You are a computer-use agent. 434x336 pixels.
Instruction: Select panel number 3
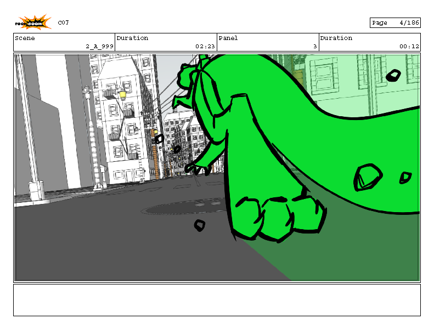pyautogui.click(x=315, y=46)
